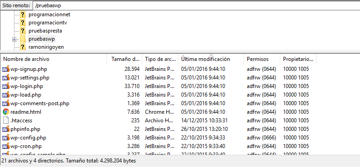Click the Chrome icon of readme.html
The width and height of the screenshot is (360, 167).
point(6,112)
